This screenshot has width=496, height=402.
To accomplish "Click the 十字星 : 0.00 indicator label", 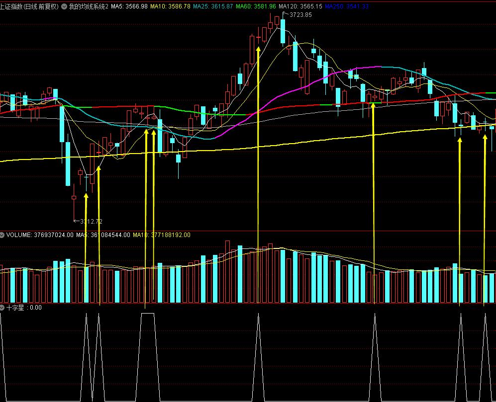I will [24, 308].
